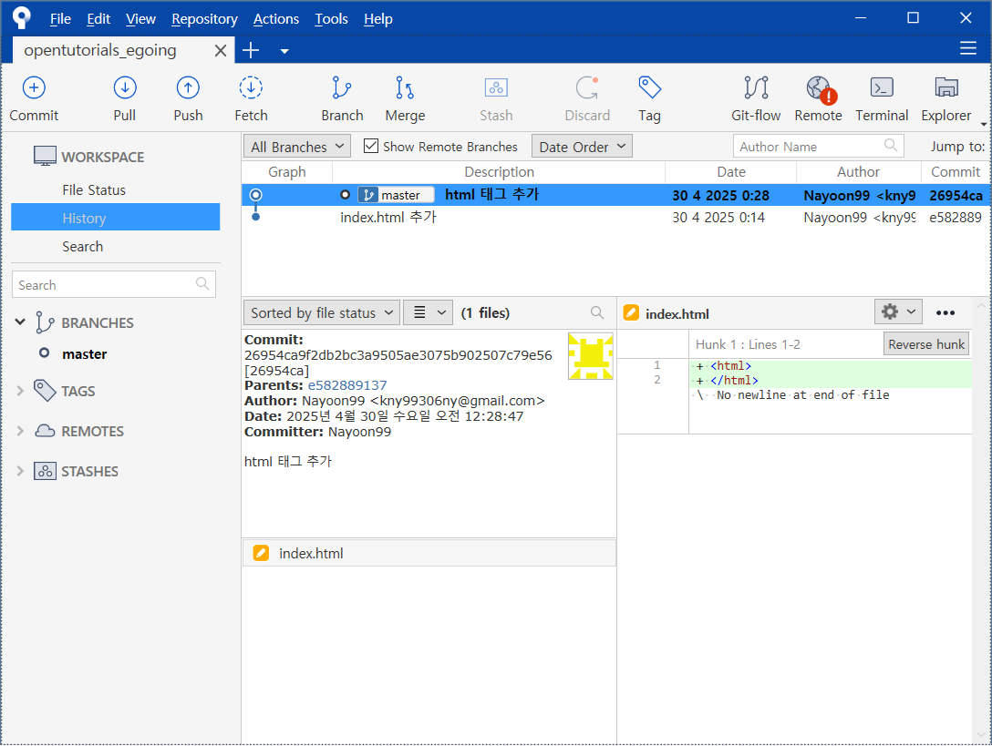This screenshot has width=992, height=746.
Task: Open the Actions menu
Action: 276,19
